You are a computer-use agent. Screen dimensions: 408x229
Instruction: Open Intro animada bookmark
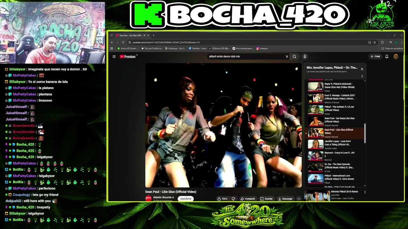click(243, 49)
